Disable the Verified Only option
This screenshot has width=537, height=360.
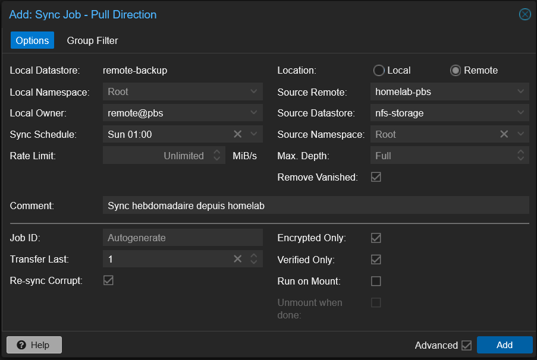[376, 260]
